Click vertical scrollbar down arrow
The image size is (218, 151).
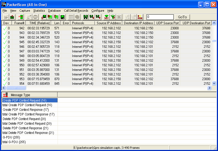214,83
